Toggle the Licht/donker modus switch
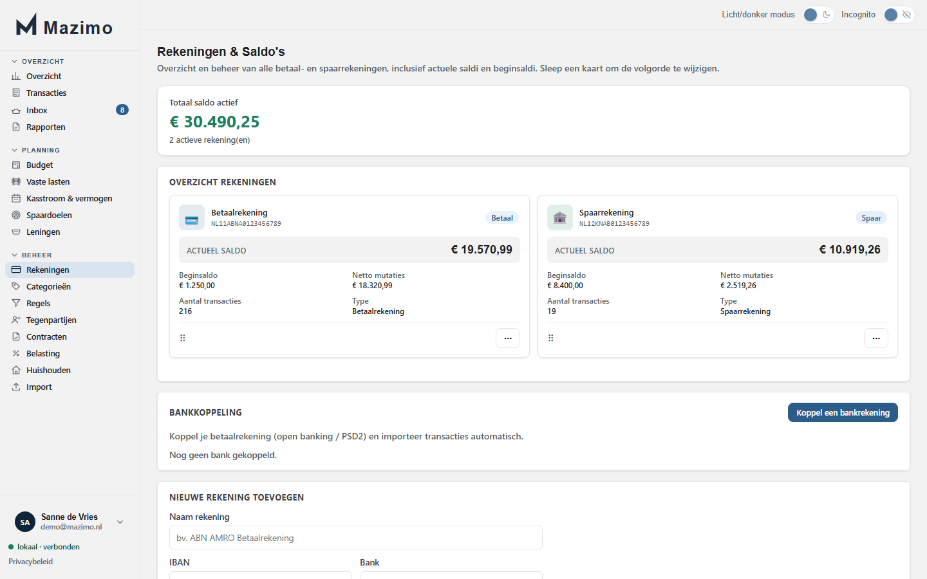Viewport: 927px width, 579px height. (x=818, y=15)
